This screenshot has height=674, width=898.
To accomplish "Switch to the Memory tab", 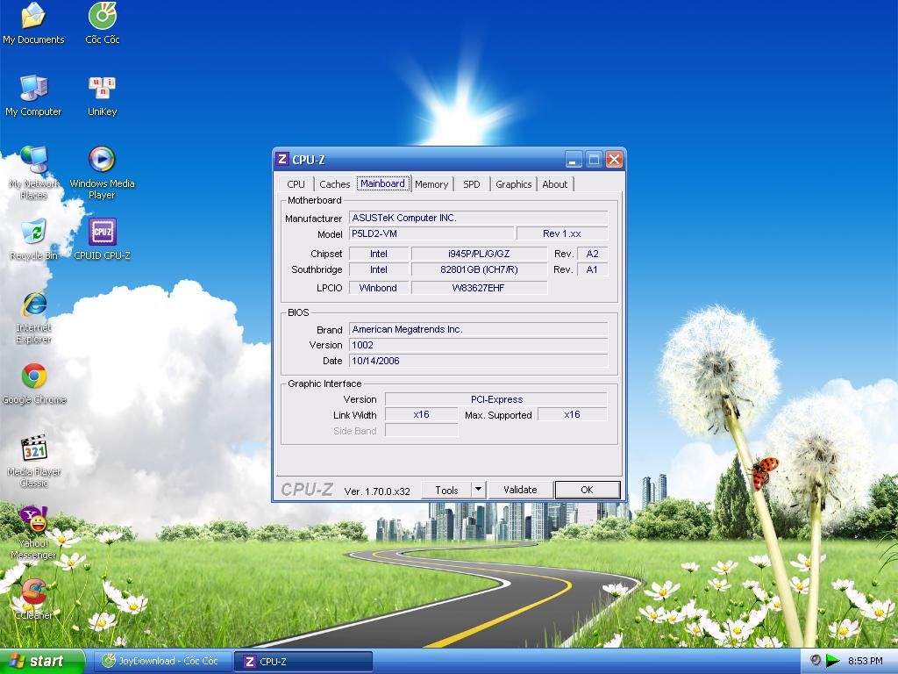I will (x=431, y=184).
